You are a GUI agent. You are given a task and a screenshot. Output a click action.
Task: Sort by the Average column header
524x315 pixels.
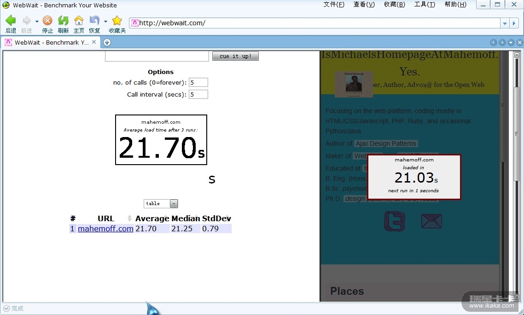coord(152,218)
